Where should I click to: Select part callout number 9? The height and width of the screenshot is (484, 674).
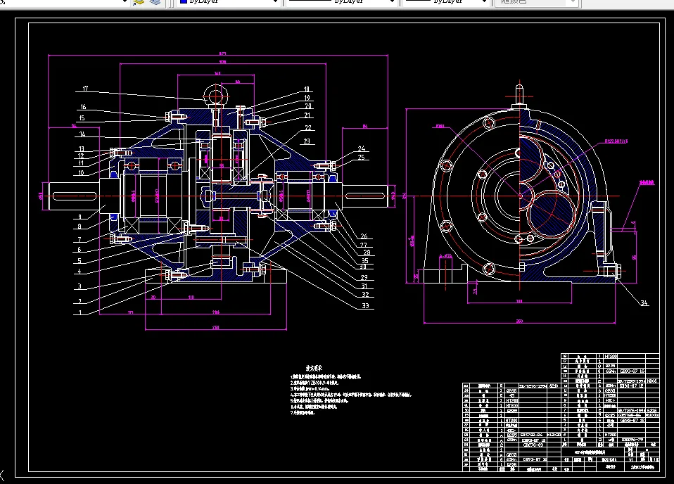80,217
